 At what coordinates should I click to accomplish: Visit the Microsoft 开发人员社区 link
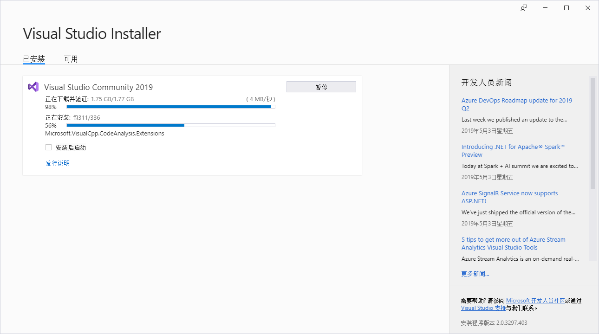pos(535,301)
